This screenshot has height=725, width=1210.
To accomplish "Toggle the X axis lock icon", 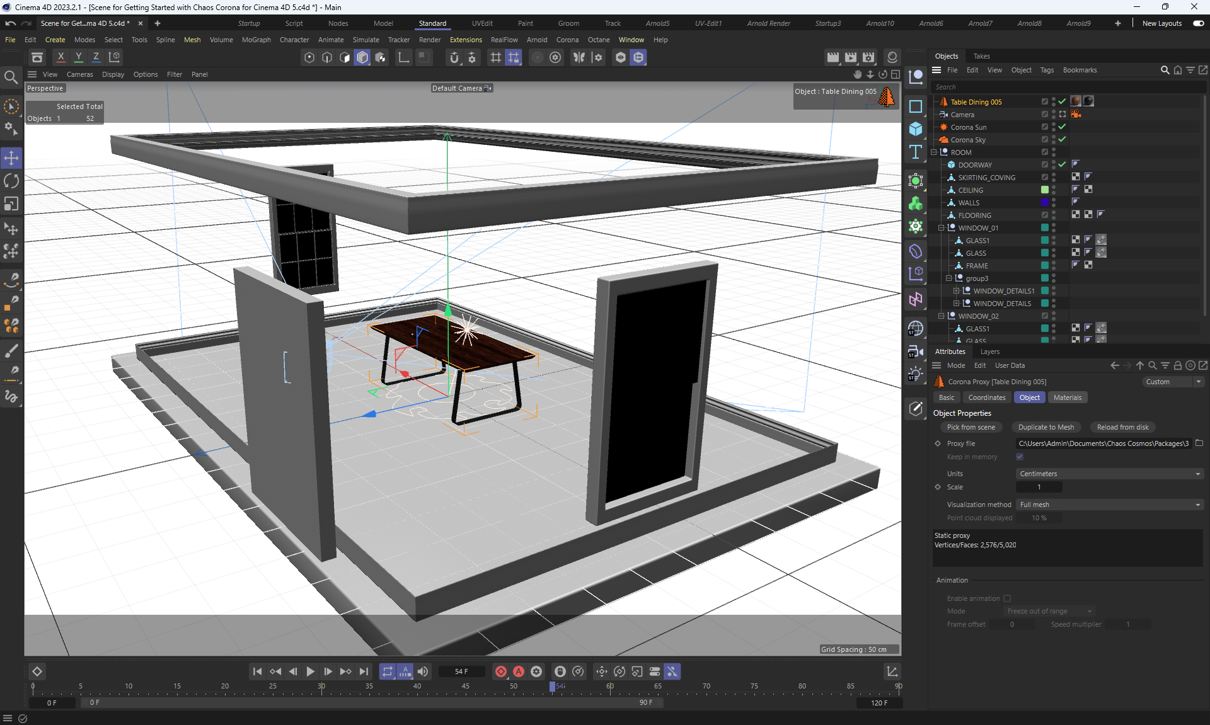I will [x=61, y=57].
